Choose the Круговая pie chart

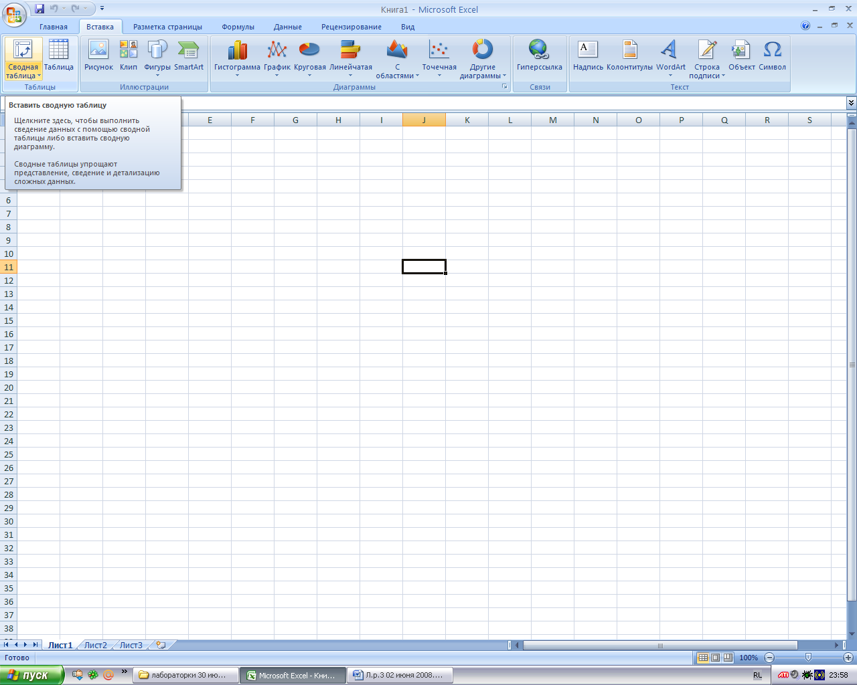309,58
